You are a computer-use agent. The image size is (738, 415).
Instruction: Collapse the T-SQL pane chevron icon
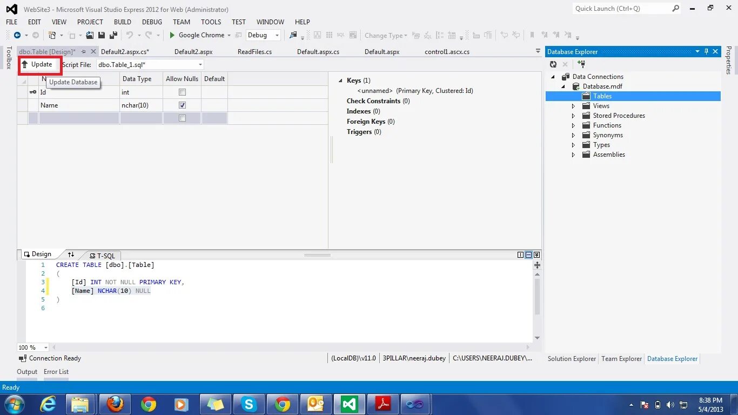(536, 255)
